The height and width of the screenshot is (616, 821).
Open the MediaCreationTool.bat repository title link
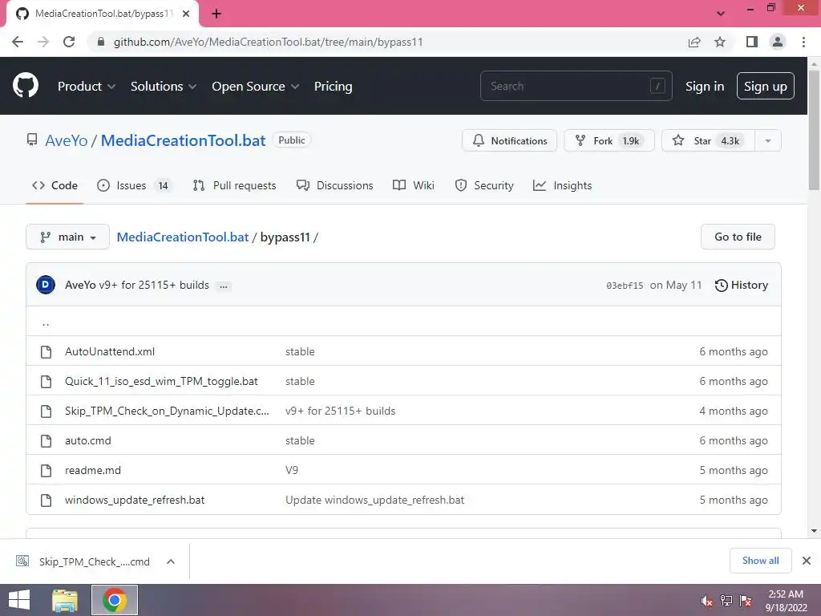click(x=184, y=140)
